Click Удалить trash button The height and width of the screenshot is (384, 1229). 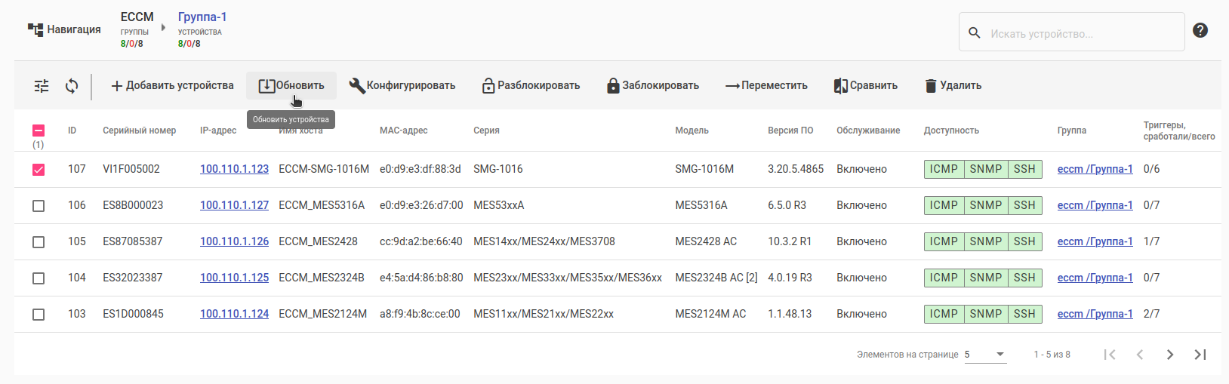pyautogui.click(x=953, y=86)
